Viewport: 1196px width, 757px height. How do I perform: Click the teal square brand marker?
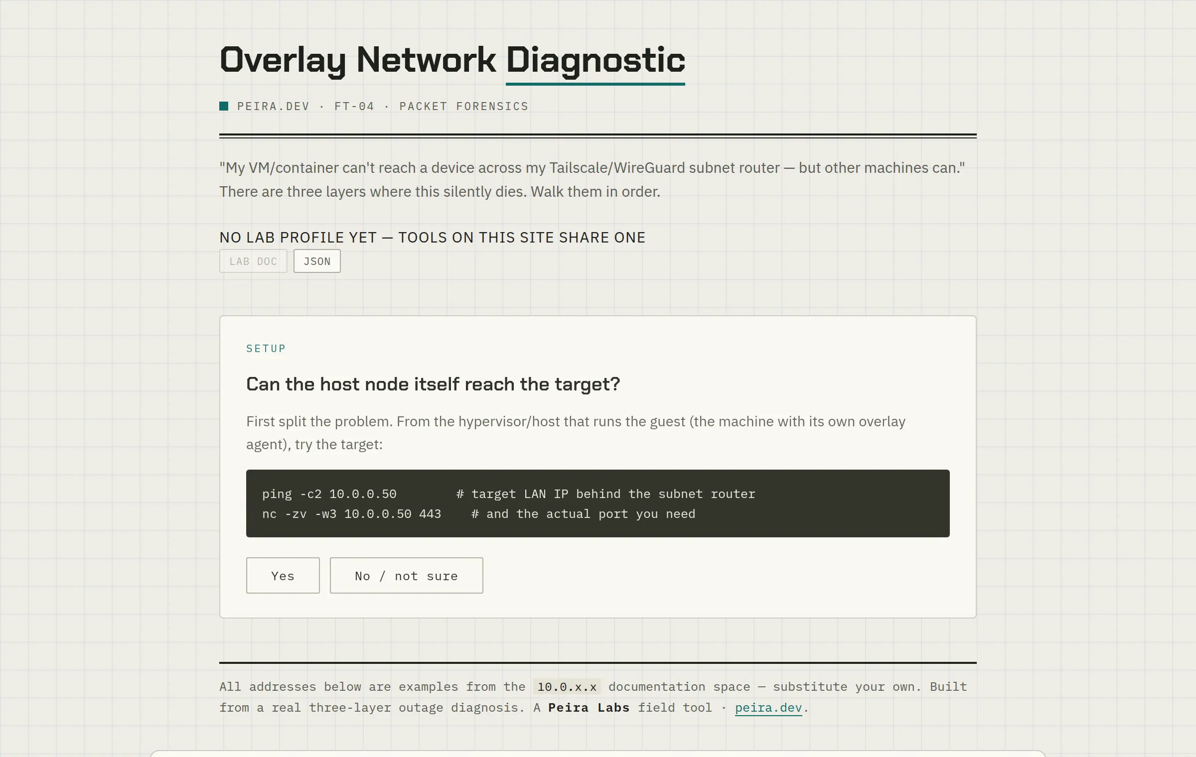point(224,106)
